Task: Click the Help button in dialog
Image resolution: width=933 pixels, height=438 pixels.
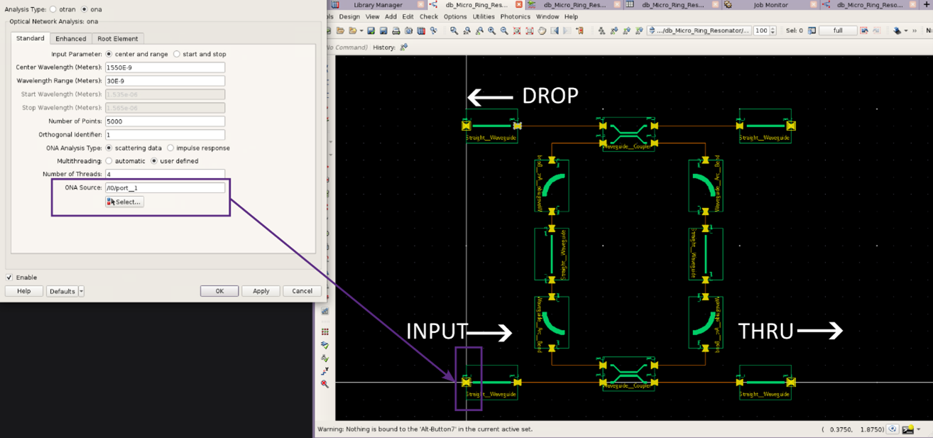Action: point(24,291)
